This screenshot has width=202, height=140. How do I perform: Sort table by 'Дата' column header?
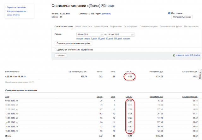point(7,97)
